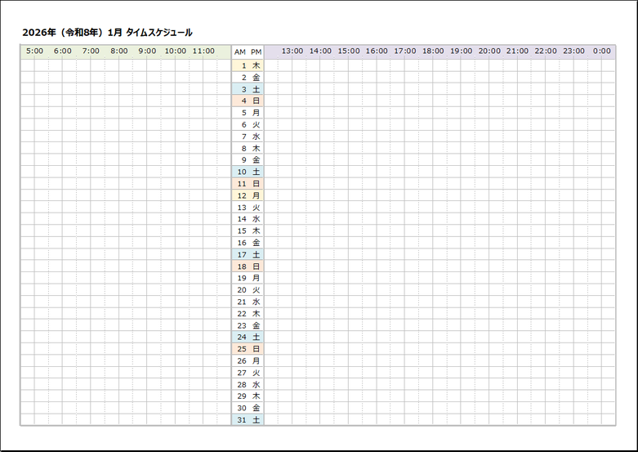Select the 19:00 time header
The image size is (638, 452).
coord(462,51)
